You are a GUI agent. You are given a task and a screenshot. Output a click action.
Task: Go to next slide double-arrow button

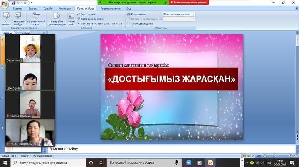[297, 140]
